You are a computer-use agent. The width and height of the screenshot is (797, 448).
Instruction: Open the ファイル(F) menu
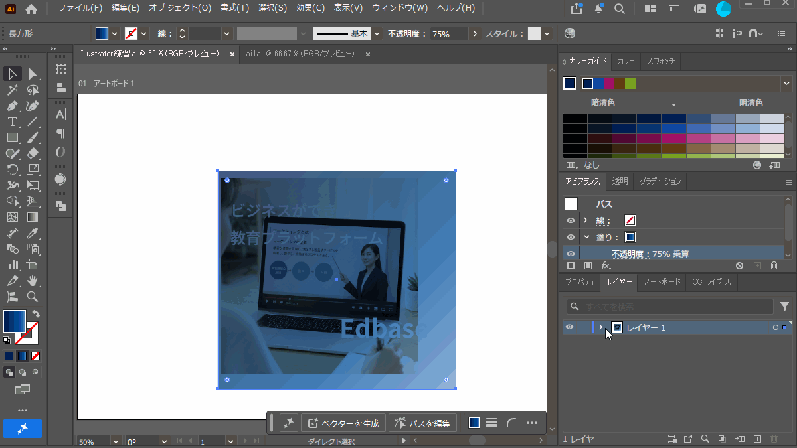pos(80,9)
